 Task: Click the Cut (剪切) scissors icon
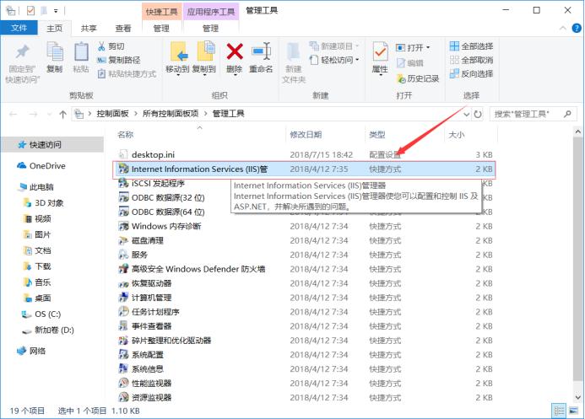tap(101, 46)
